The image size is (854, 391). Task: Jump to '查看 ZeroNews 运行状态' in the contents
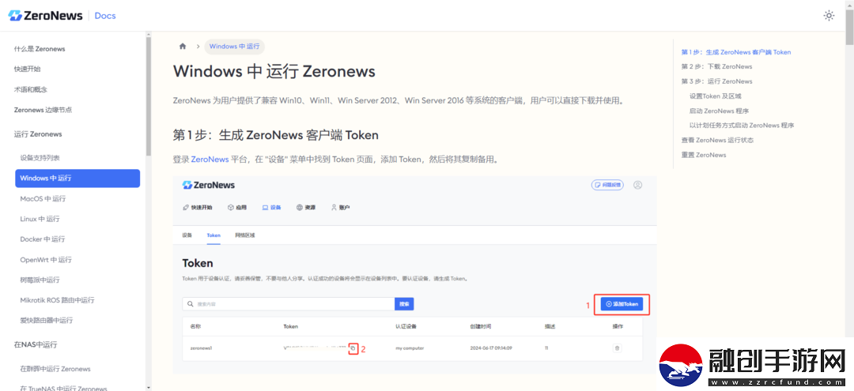pyautogui.click(x=717, y=140)
